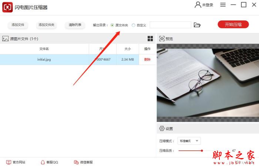Click 官方网站 link text
Screen dimensions: 259x167
coord(19,162)
